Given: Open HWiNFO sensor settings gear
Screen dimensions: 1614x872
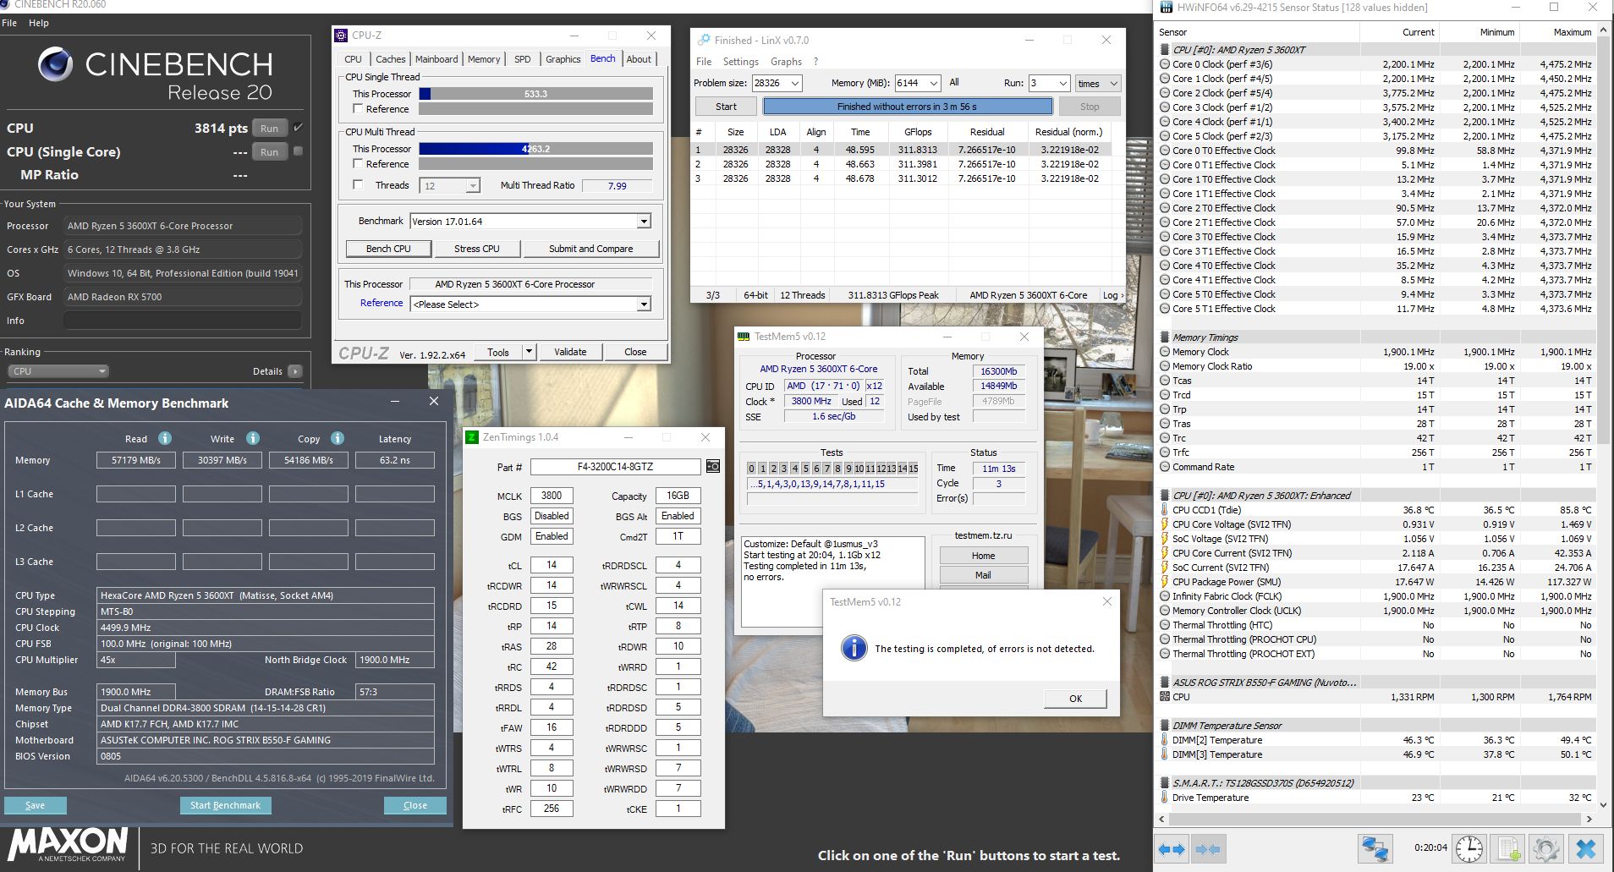Looking at the screenshot, I should click(x=1545, y=849).
